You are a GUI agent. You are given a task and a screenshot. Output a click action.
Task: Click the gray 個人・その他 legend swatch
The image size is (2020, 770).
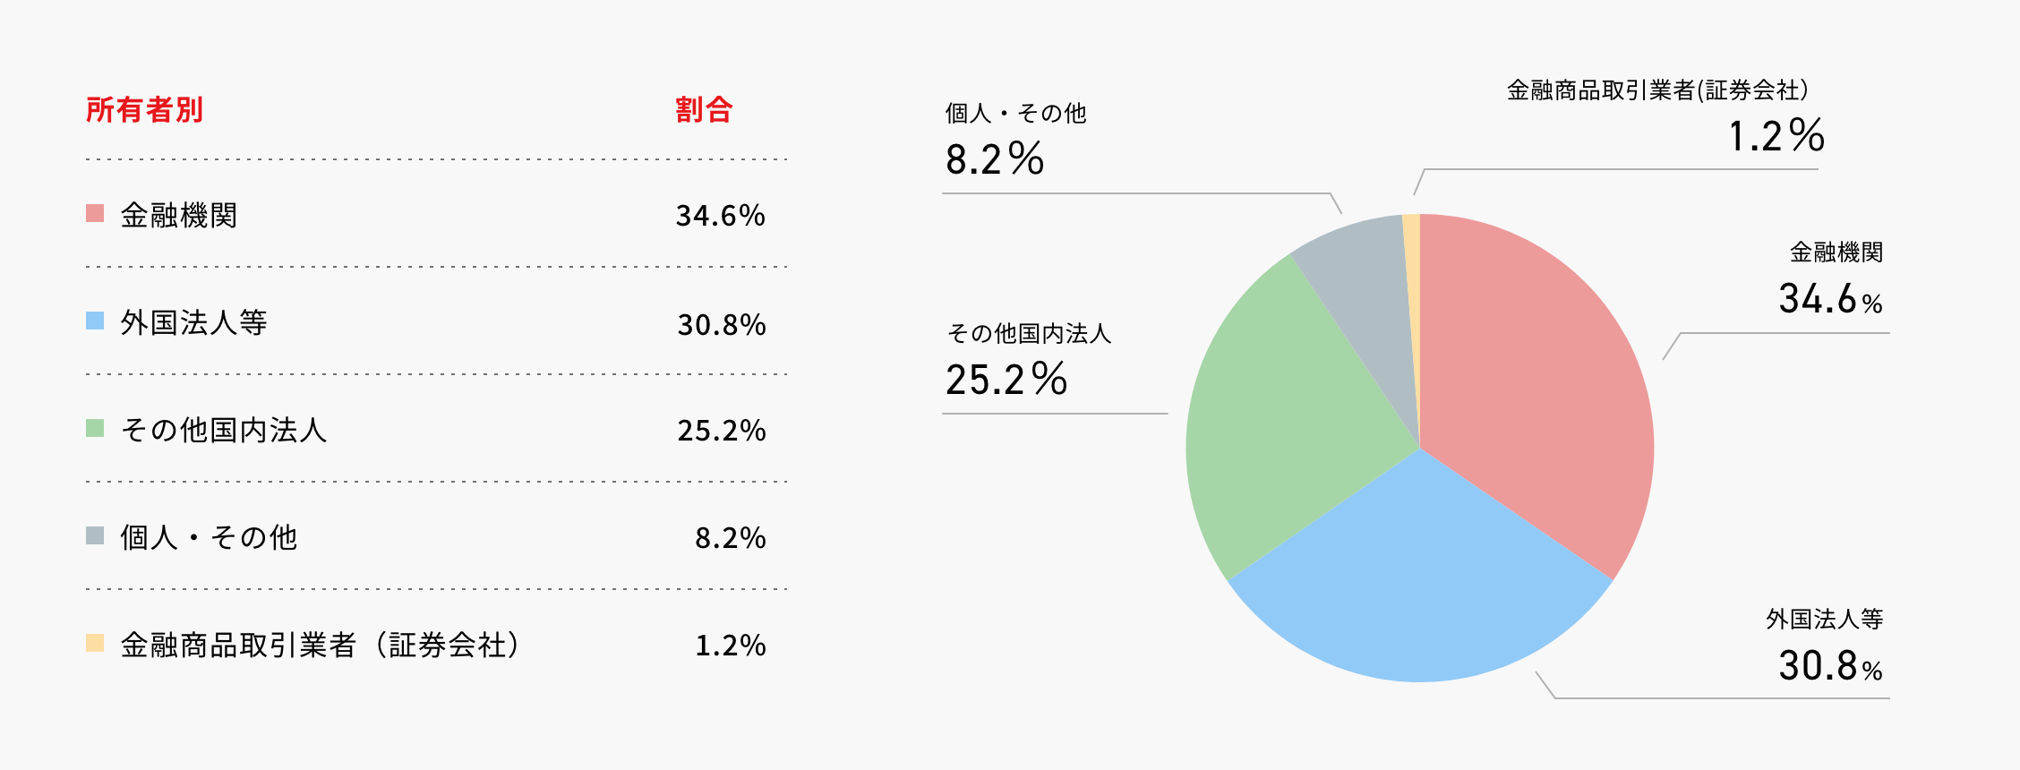pyautogui.click(x=95, y=535)
